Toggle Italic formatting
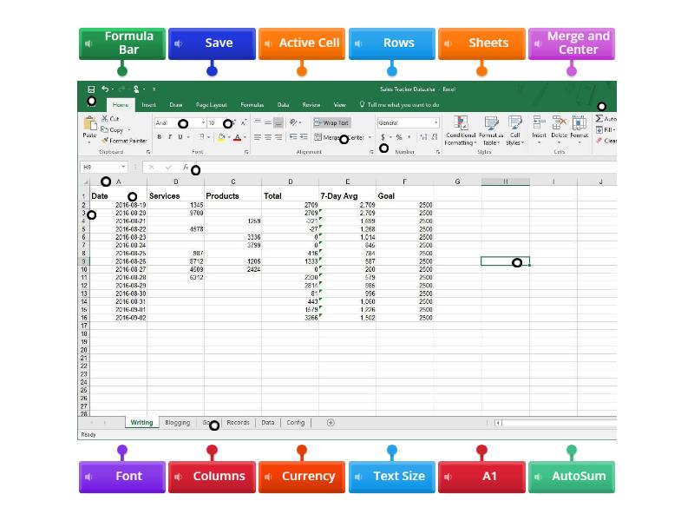Viewport: 694px width, 521px height. tap(170, 137)
